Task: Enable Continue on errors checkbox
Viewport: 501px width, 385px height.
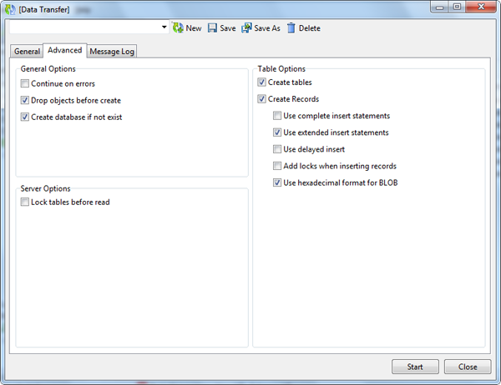Action: [x=24, y=83]
